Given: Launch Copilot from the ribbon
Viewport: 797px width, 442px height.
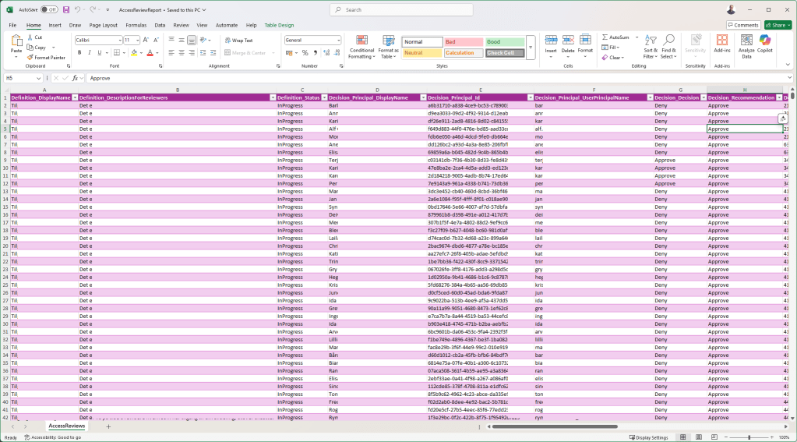Looking at the screenshot, I should pos(765,45).
